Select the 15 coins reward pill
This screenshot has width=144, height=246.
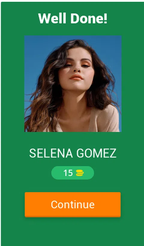(x=73, y=173)
